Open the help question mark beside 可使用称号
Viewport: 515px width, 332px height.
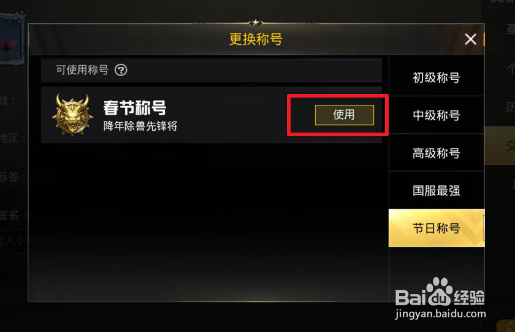click(121, 70)
